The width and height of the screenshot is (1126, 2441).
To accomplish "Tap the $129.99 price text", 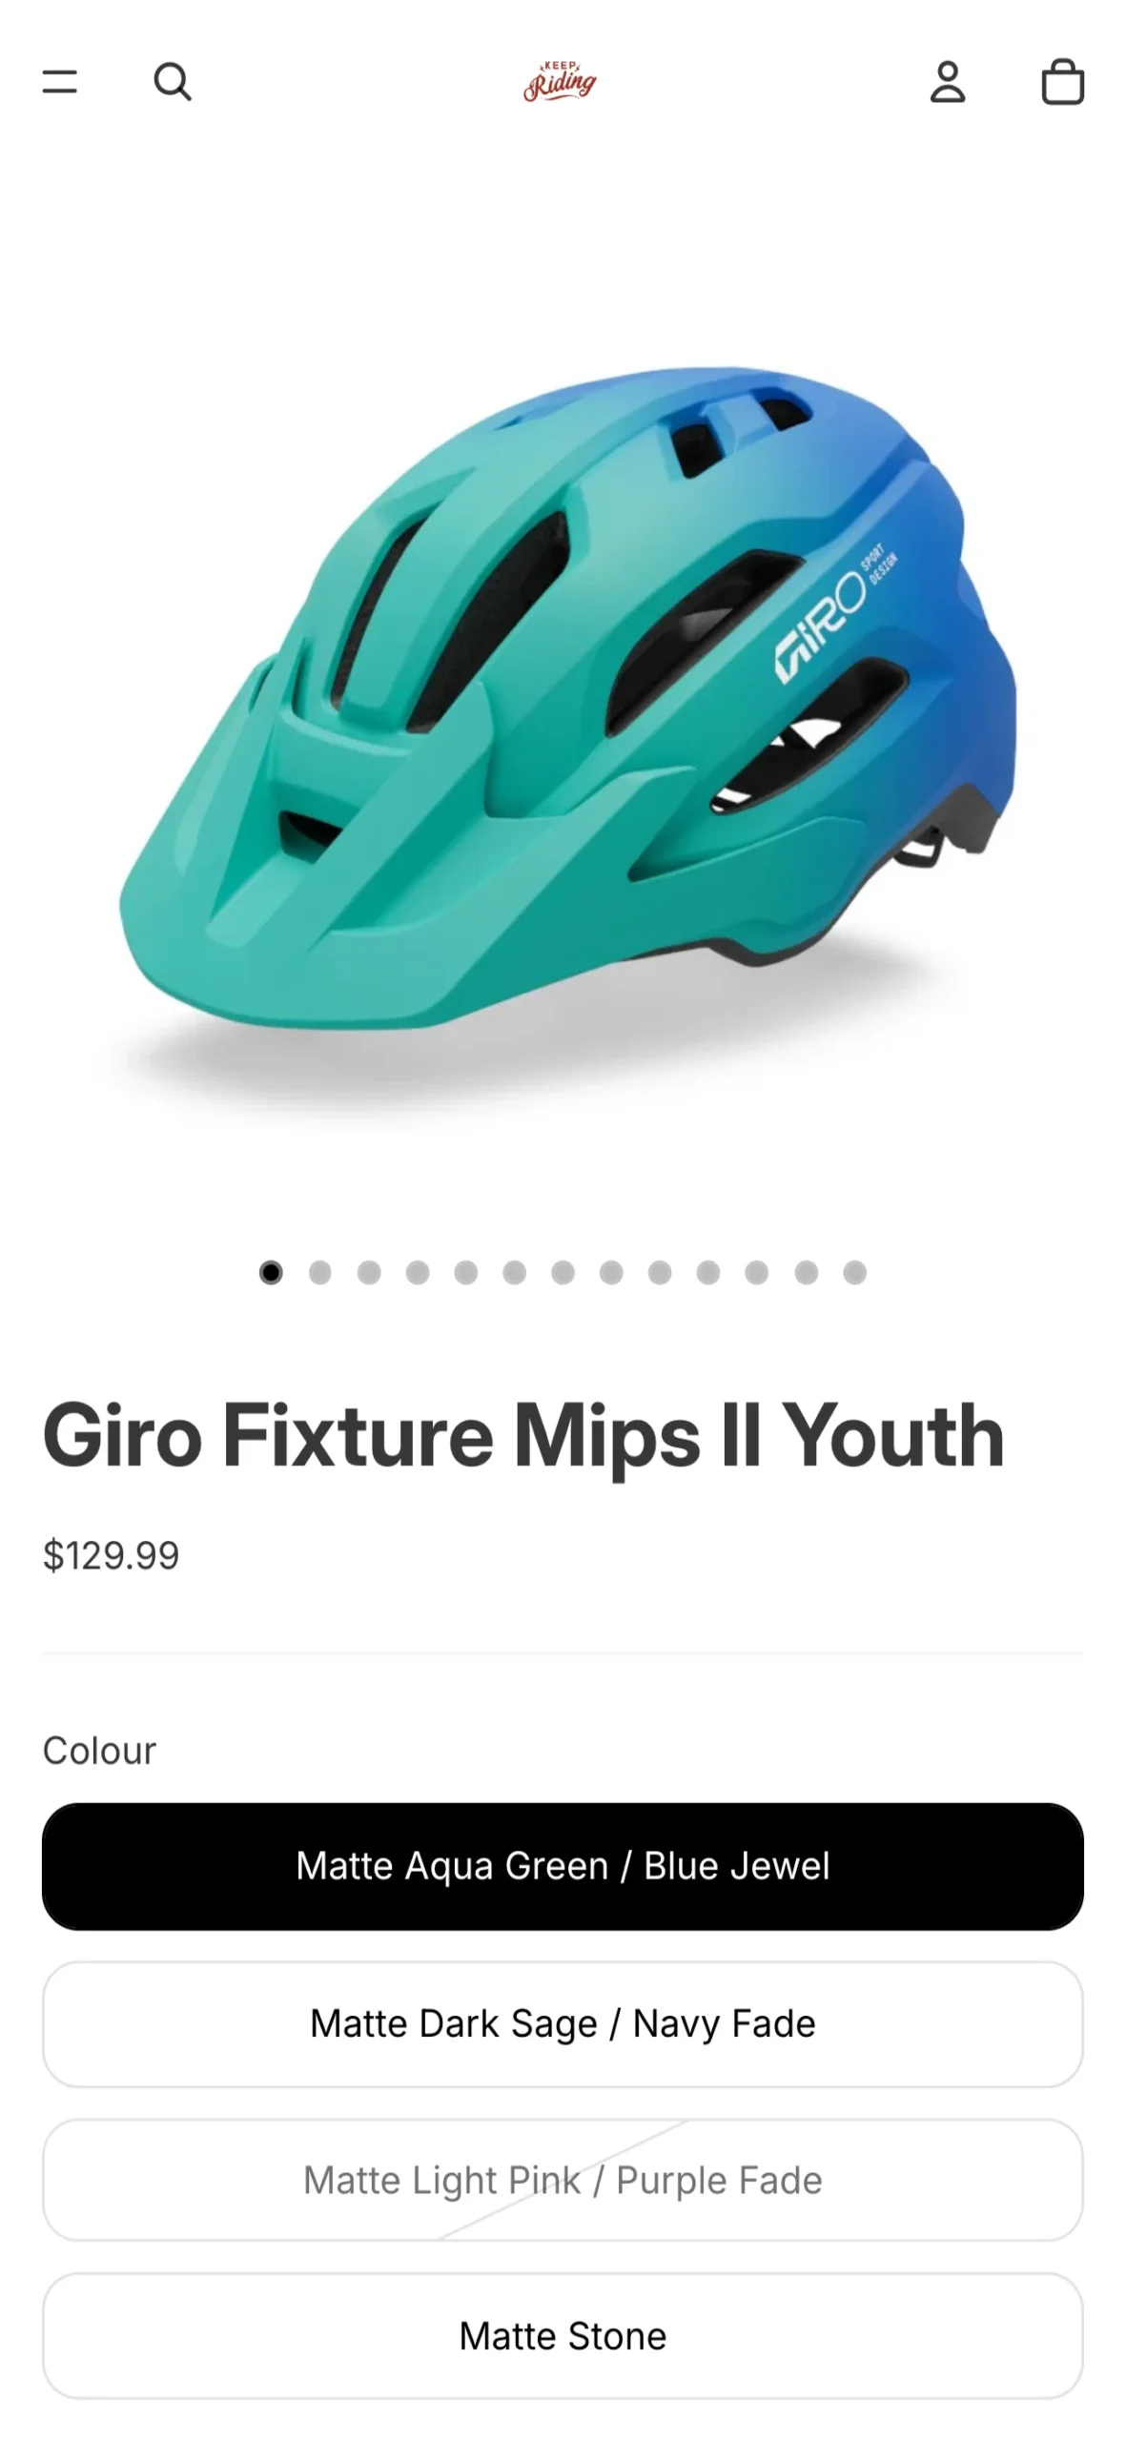I will point(111,1556).
